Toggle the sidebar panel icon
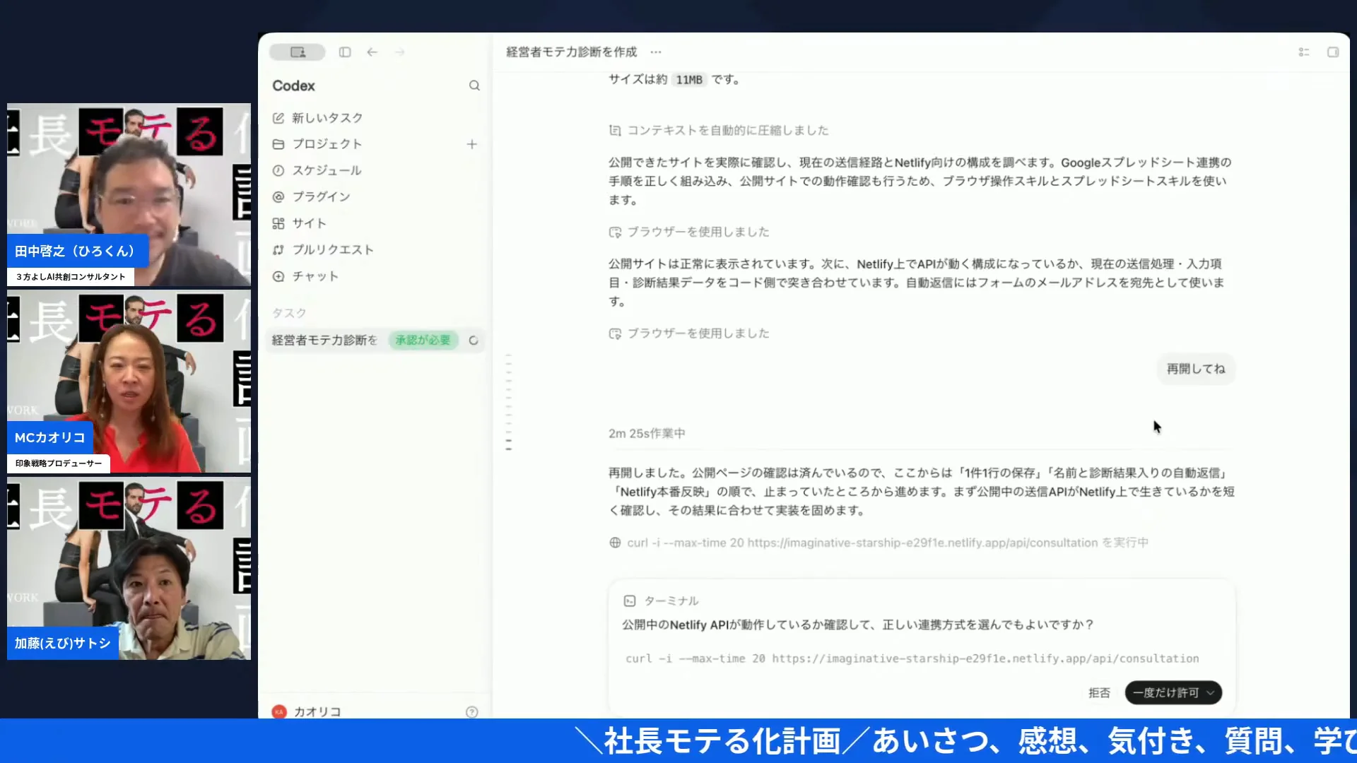1357x763 pixels. pyautogui.click(x=345, y=52)
